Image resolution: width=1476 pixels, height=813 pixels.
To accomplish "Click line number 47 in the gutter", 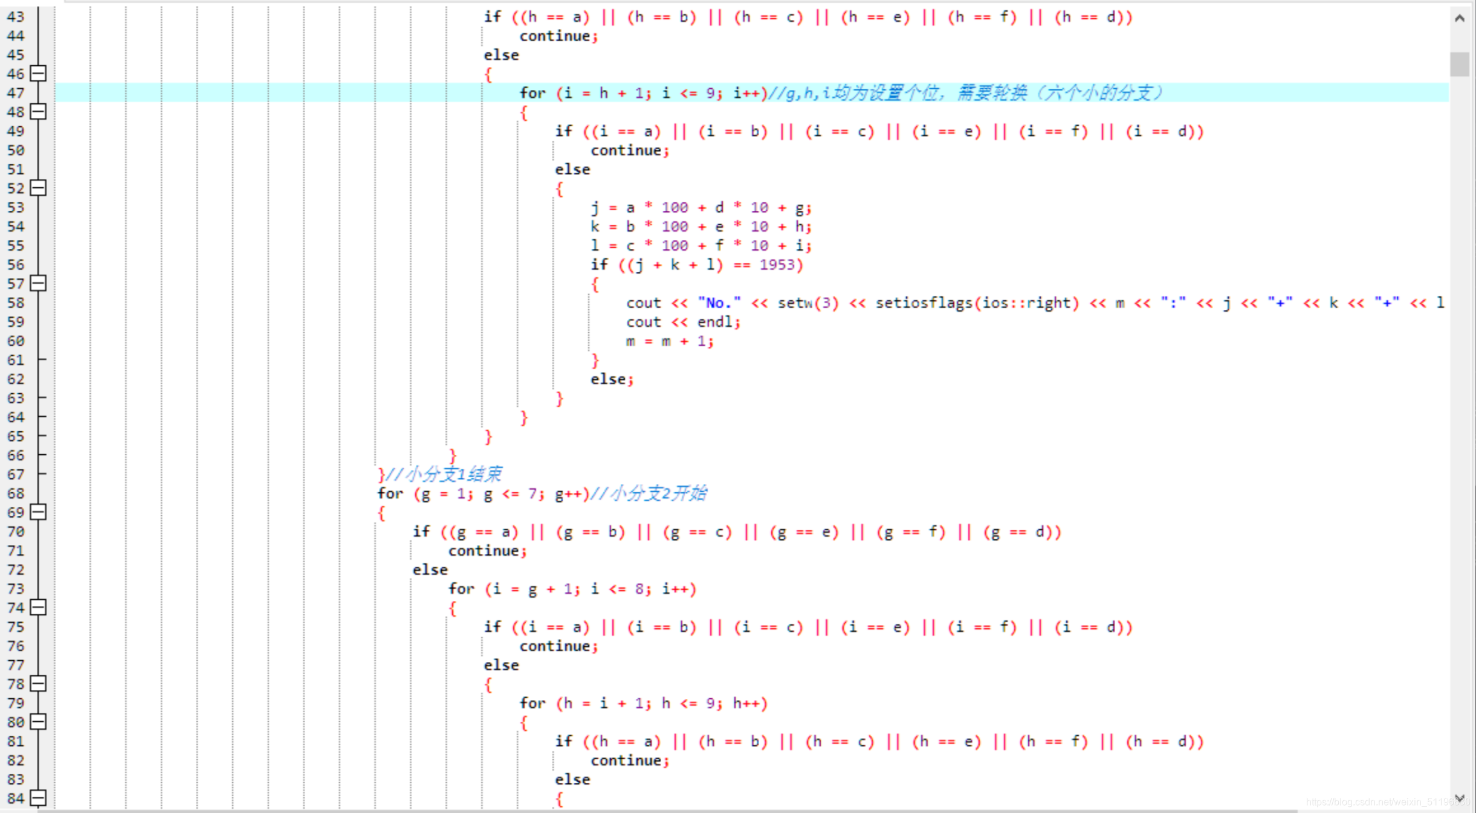I will click(x=16, y=93).
